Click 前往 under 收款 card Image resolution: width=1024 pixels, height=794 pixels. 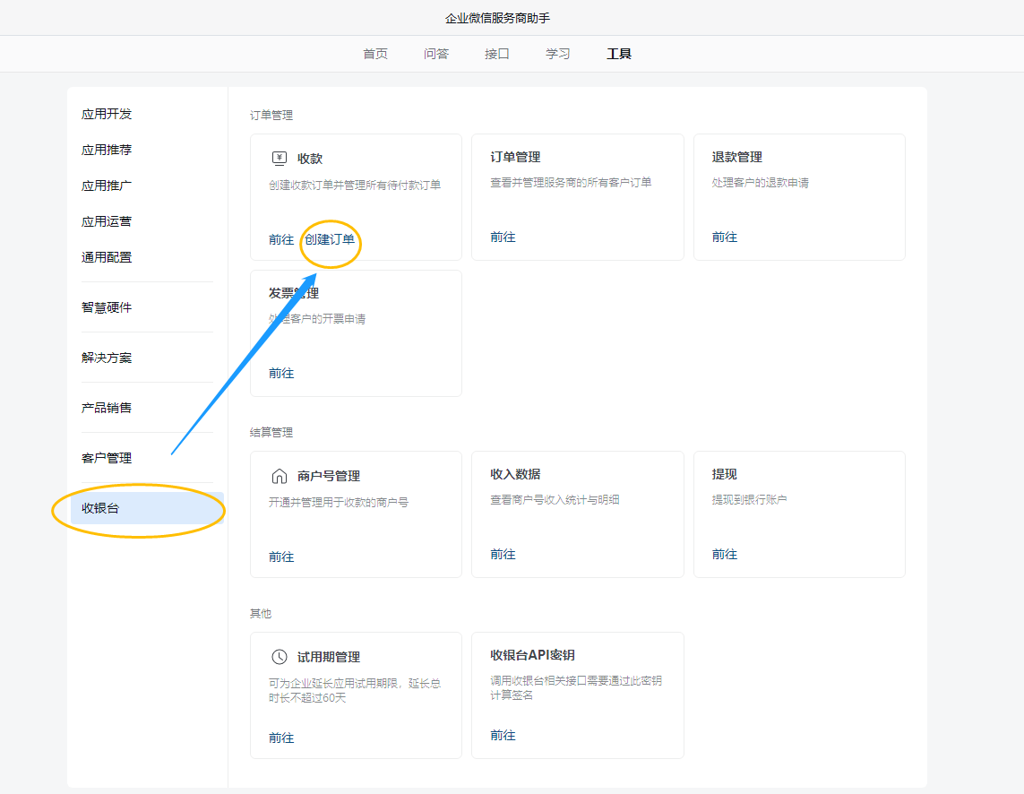(281, 239)
